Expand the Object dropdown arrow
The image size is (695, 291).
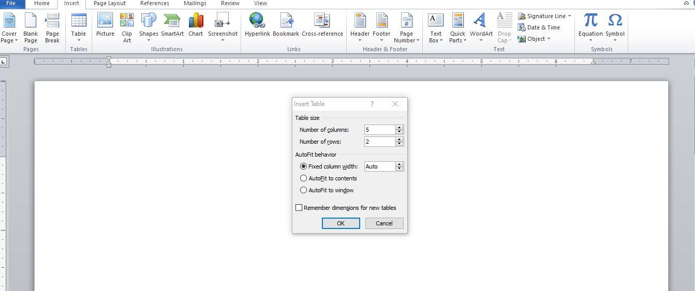pos(549,39)
